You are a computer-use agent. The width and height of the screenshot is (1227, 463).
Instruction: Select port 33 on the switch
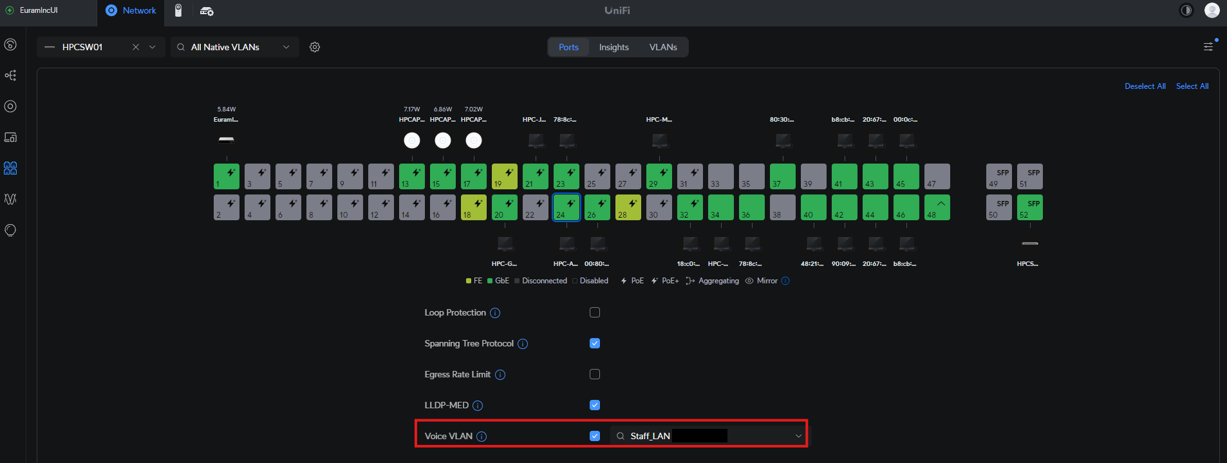coord(721,176)
